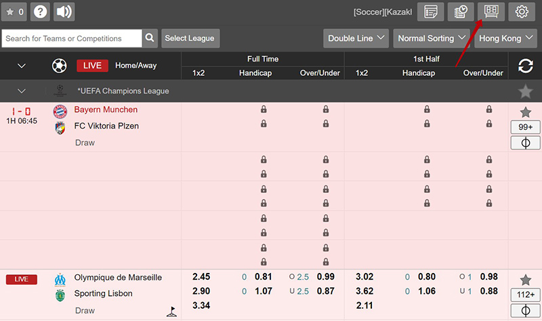Open the settings gear icon

coord(522,12)
